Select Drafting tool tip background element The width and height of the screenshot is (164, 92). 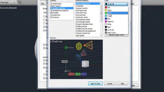click(x=88, y=31)
